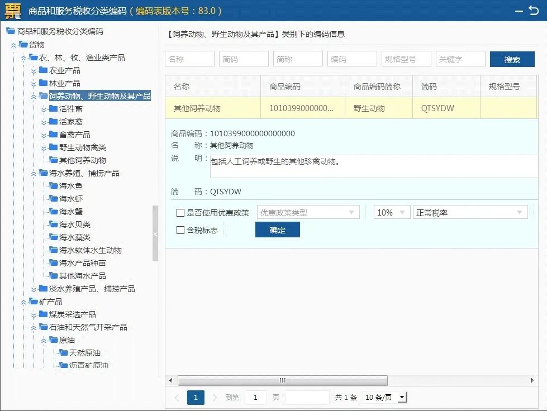Focus the 关键字 search field
The height and width of the screenshot is (411, 547).
pos(460,59)
